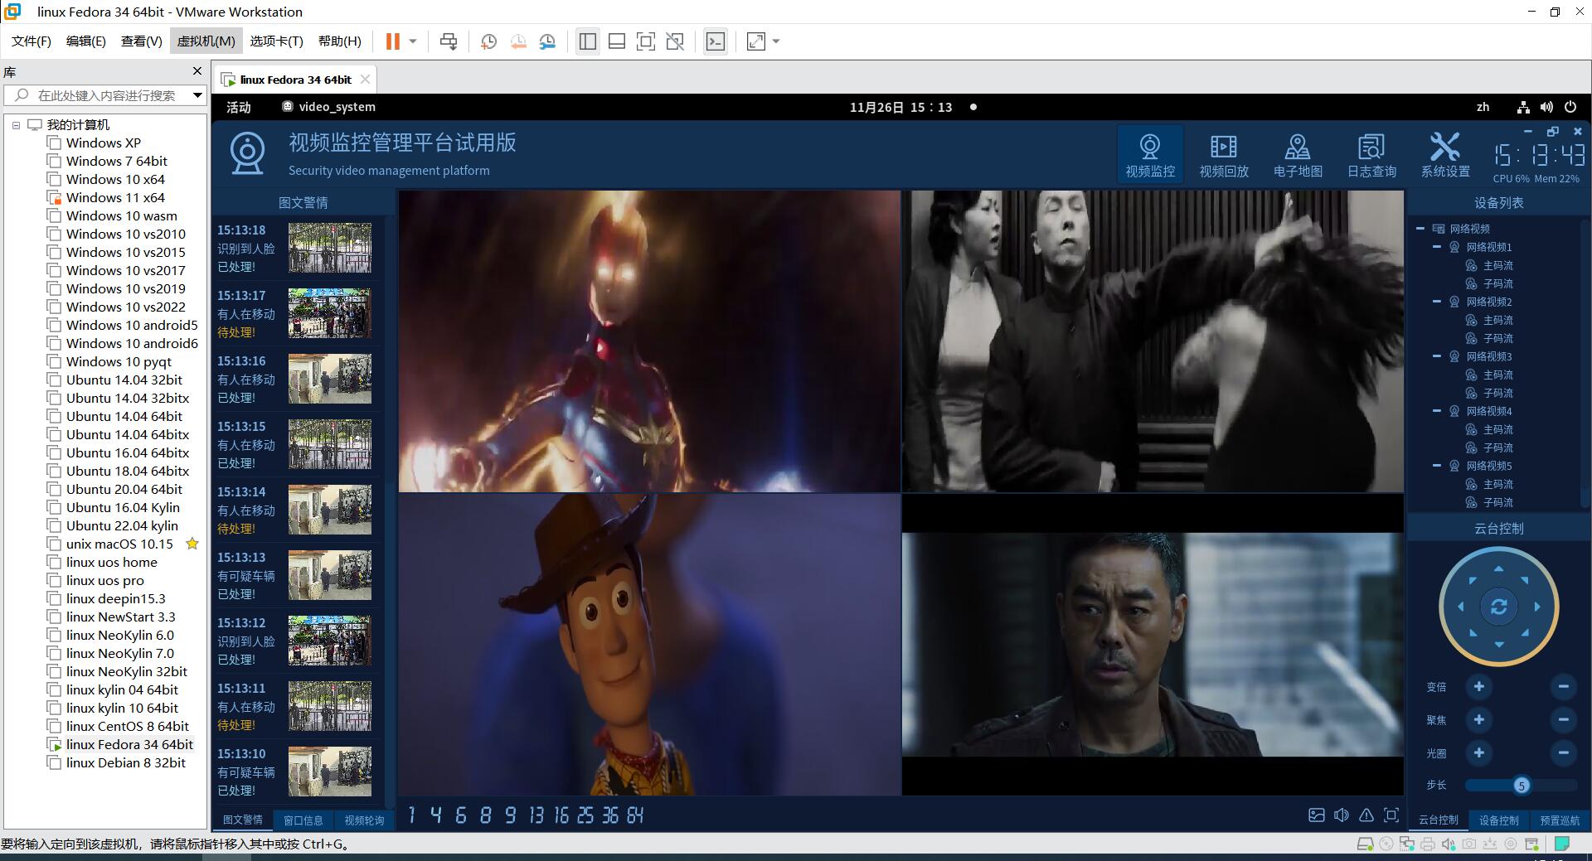Switch to the 设备控制 tab
The image size is (1592, 861).
point(1498,820)
